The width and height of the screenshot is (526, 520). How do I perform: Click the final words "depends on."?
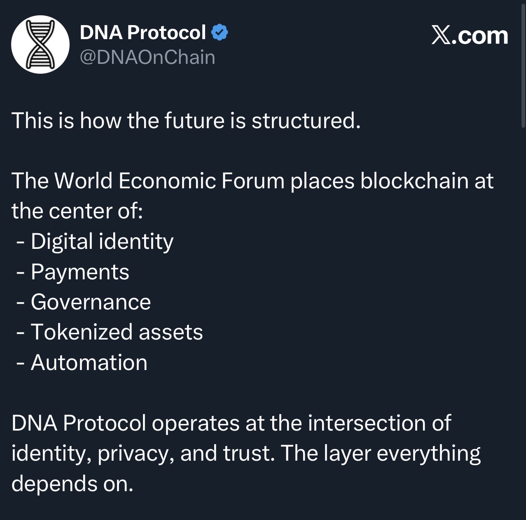pyautogui.click(x=72, y=483)
